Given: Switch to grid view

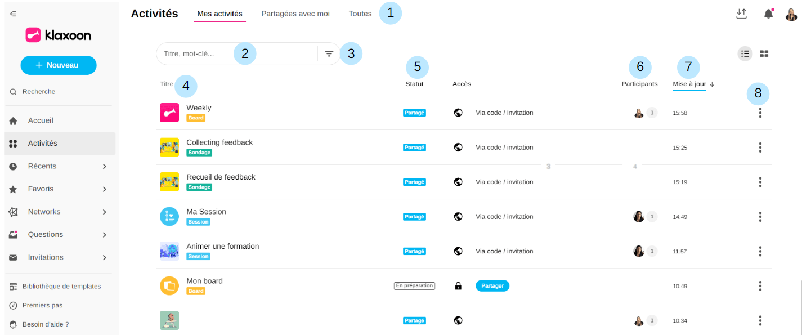Looking at the screenshot, I should point(764,53).
